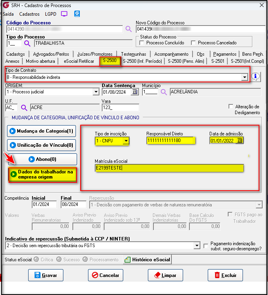This screenshot has height=295, width=268.
Task: Expand the ORIGEM dropdown
Action: [x=96, y=92]
